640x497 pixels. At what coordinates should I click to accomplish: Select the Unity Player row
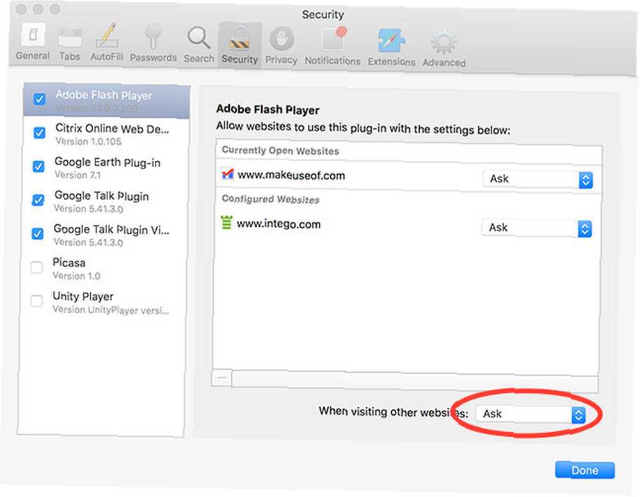103,302
